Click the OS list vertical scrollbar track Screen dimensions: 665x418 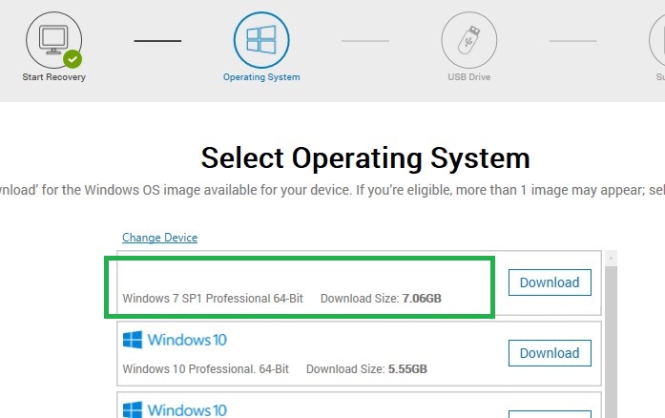pyautogui.click(x=611, y=342)
